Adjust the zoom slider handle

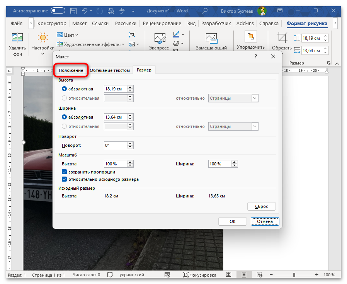coord(294,275)
